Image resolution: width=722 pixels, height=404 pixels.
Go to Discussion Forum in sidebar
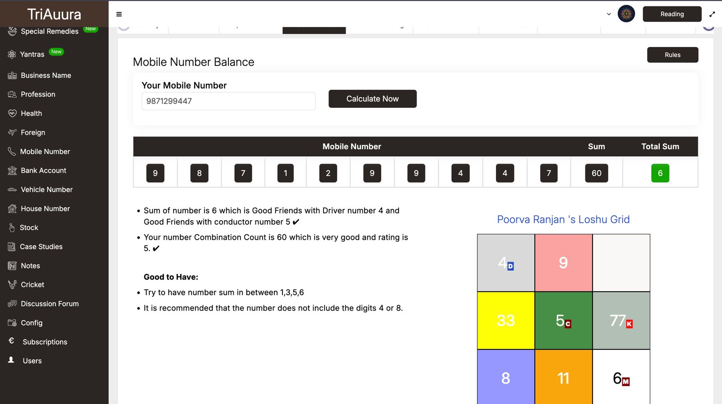tap(50, 304)
